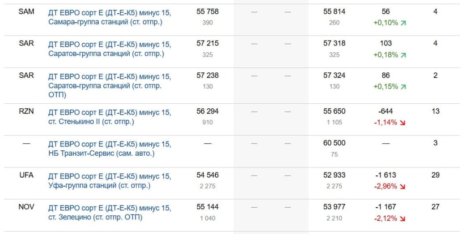Open the ст. Зелецино product link
The height and width of the screenshot is (234, 466).
click(109, 213)
